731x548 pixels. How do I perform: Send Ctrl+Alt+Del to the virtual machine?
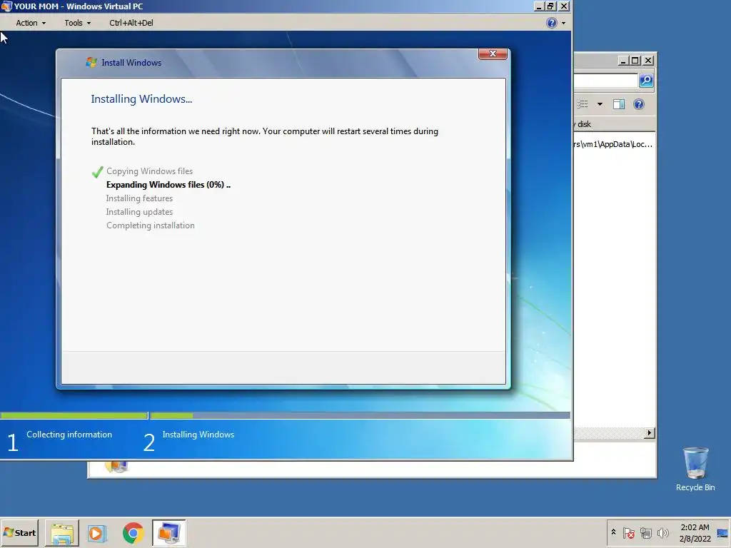click(131, 23)
